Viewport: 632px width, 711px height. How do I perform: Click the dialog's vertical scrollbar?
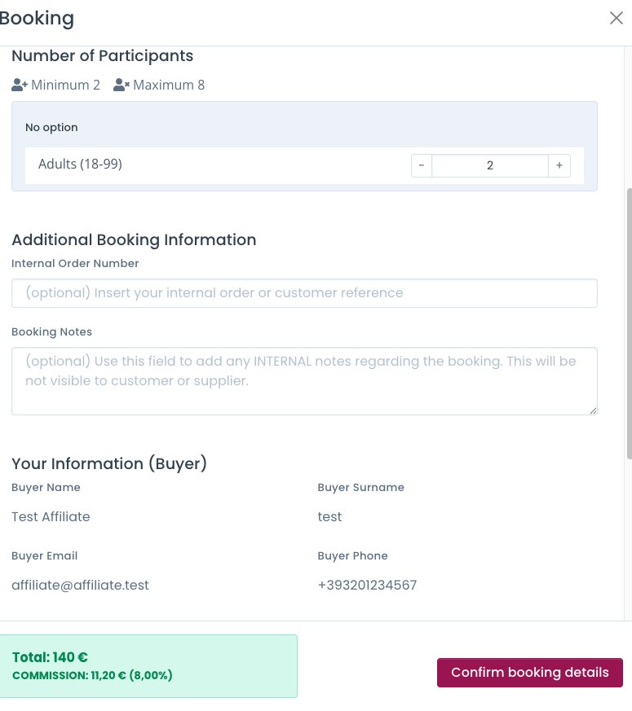pos(628,326)
